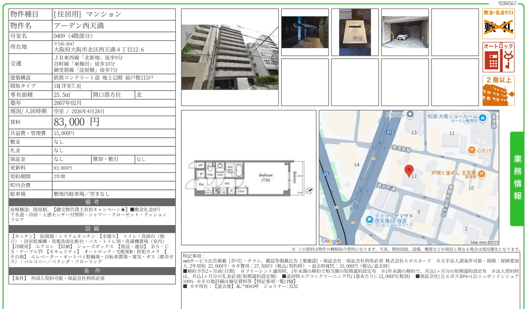Click the 2階以上 building icon

click(x=498, y=91)
